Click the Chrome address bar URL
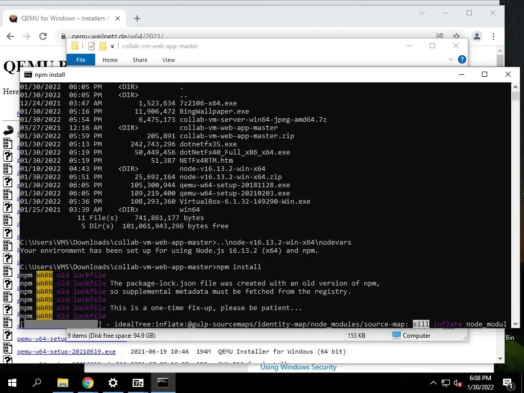The width and height of the screenshot is (524, 393). pyautogui.click(x=118, y=36)
